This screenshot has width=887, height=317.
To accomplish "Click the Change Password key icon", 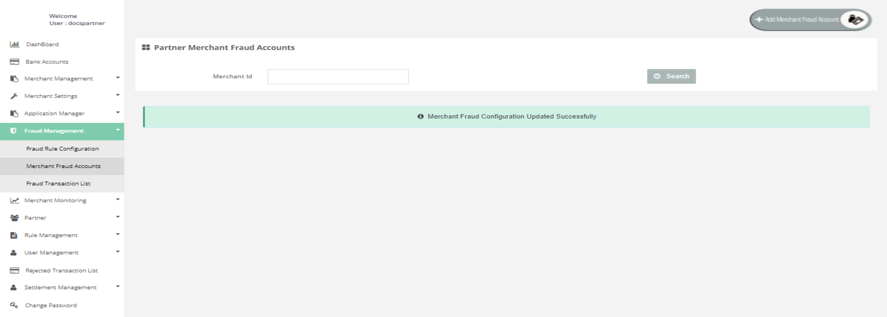I will click(14, 305).
